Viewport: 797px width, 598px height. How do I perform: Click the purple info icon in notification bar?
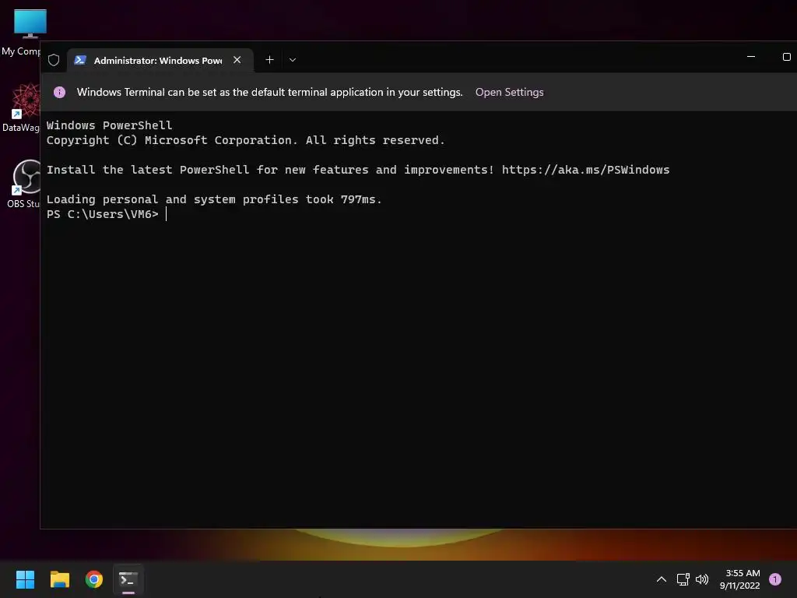coord(59,92)
